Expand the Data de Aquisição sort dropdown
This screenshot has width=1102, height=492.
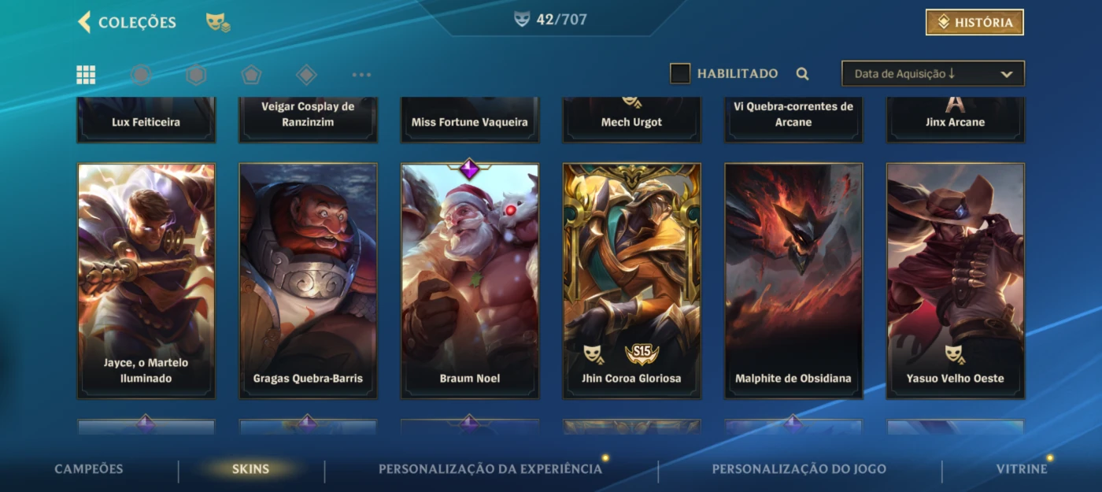933,74
